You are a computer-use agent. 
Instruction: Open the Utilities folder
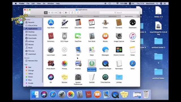(119, 77)
